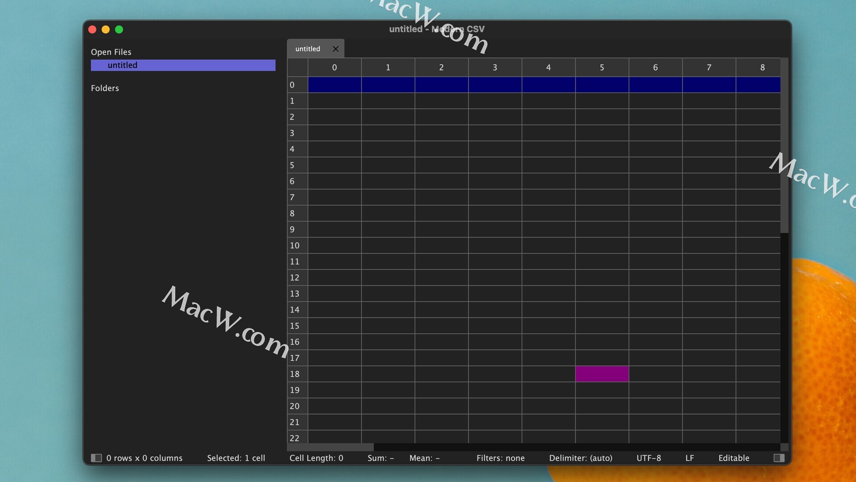Select row header 22
The image size is (856, 482).
297,437
